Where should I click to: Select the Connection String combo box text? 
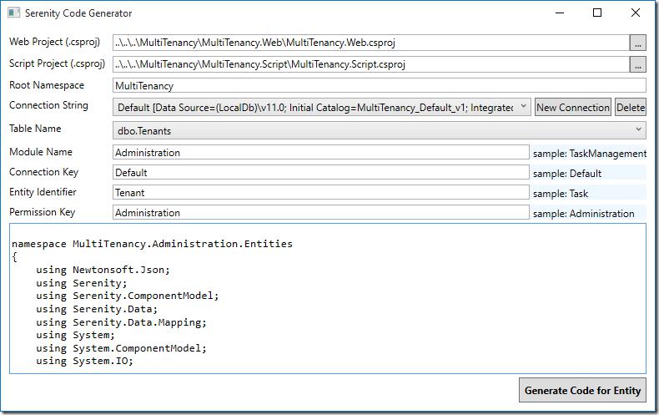(314, 108)
